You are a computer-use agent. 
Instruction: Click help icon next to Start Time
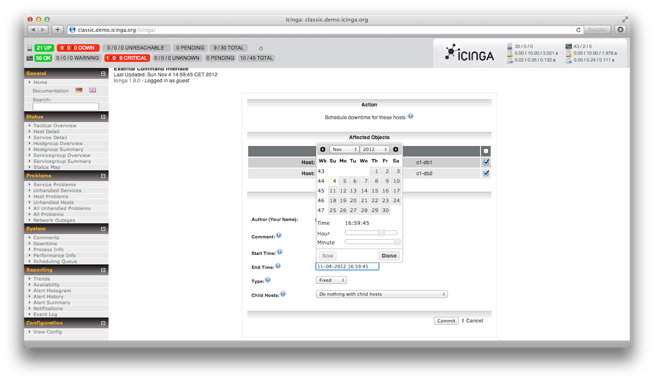(x=280, y=252)
